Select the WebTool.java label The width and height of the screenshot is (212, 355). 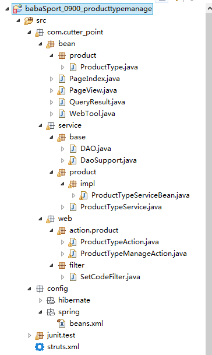point(92,114)
